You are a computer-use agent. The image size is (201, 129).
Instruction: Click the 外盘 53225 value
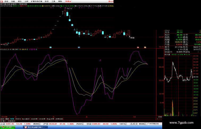(x=179, y=45)
